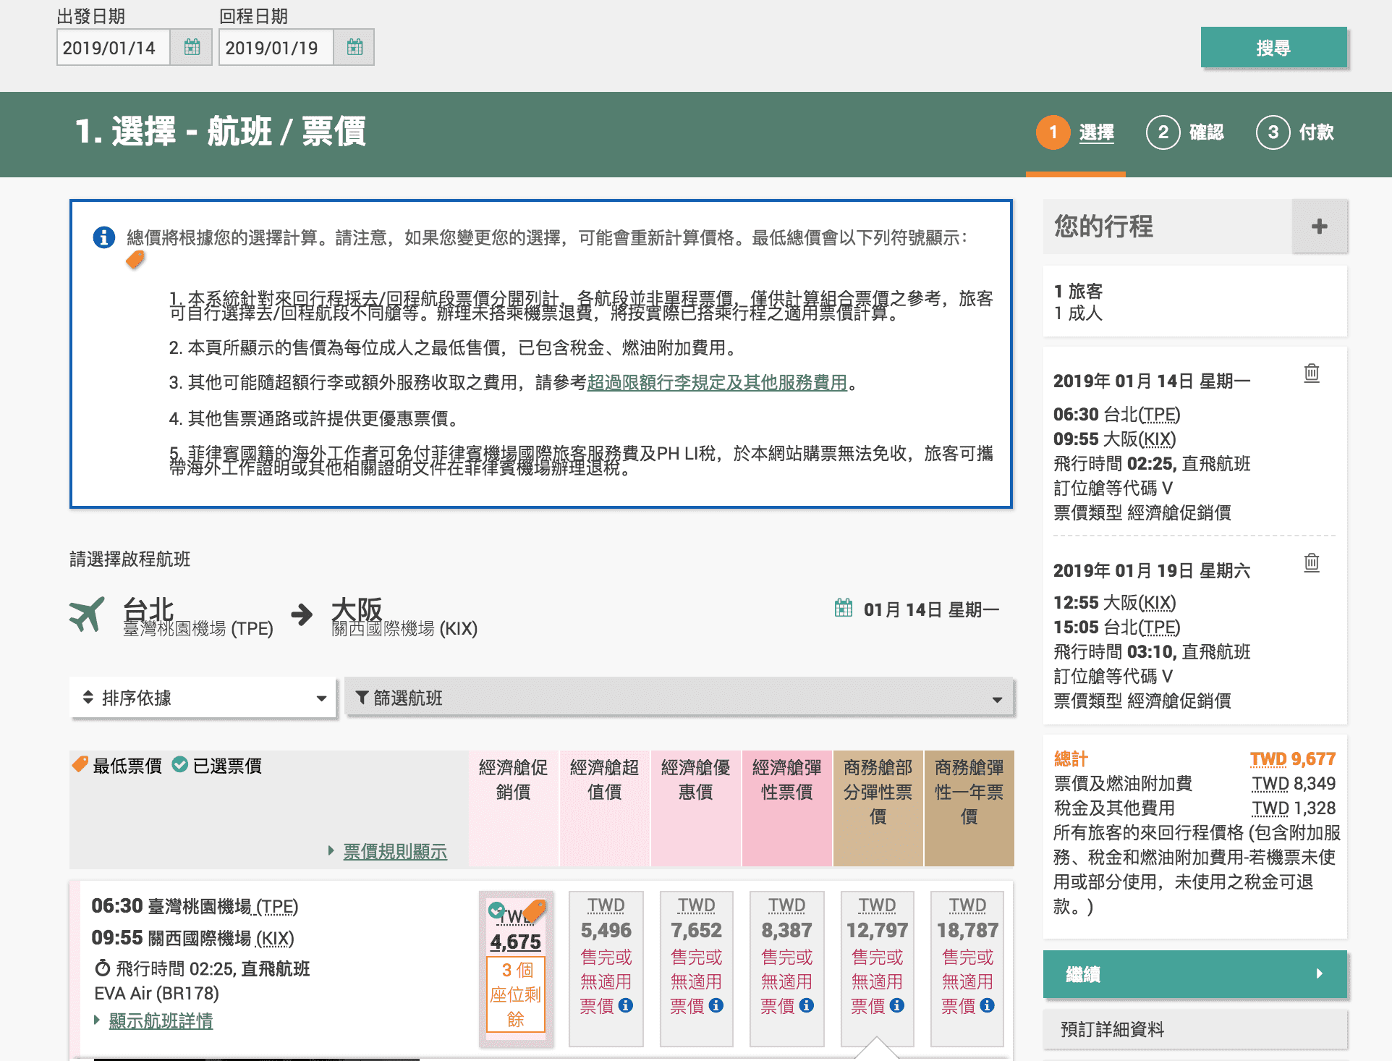Click the airplane icon next to 台北

tap(88, 614)
